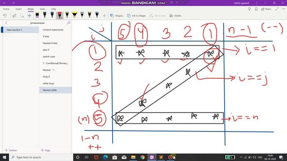Open the notifications bell

point(256,9)
